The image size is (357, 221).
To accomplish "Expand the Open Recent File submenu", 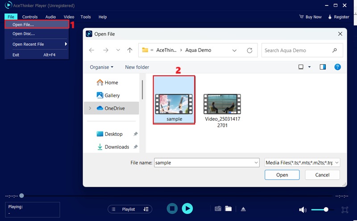I will (x=37, y=44).
